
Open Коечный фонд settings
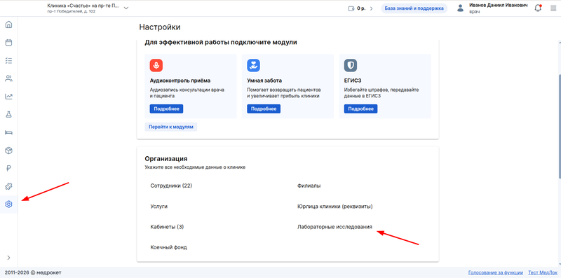click(168, 247)
